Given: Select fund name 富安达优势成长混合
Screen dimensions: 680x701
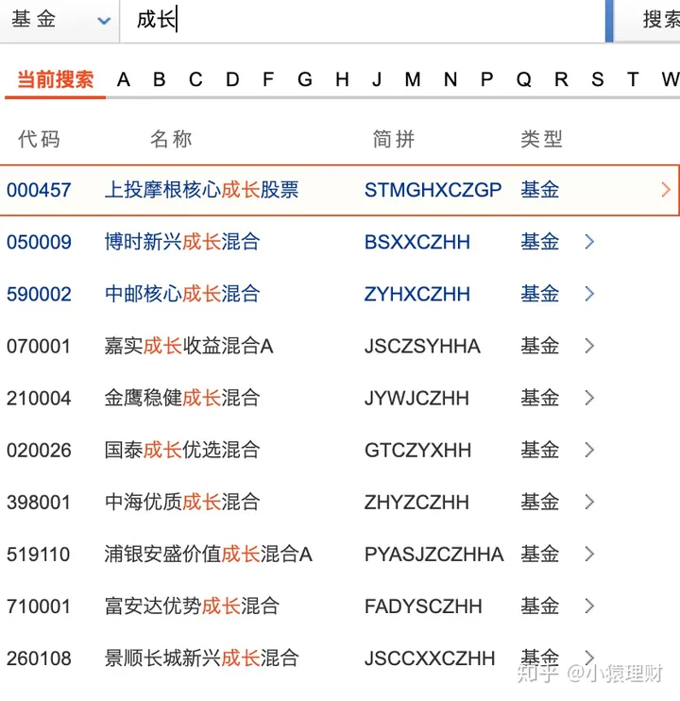Looking at the screenshot, I should coord(192,607).
